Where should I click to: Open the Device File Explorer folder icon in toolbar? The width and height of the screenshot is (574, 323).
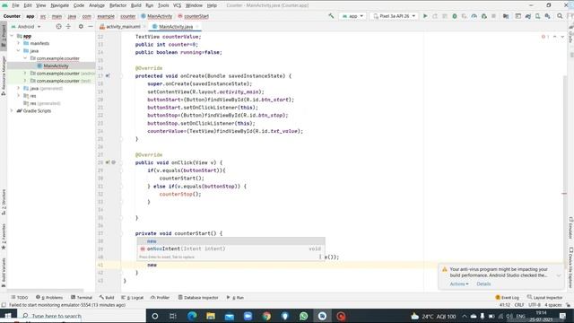coord(506,16)
